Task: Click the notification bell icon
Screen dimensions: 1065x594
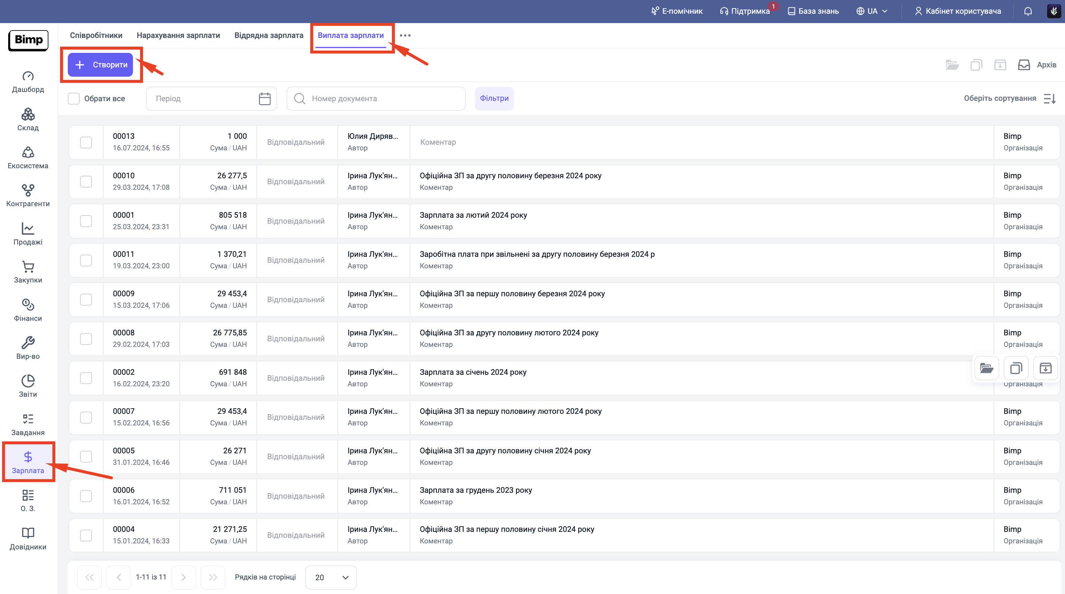Action: point(1028,11)
